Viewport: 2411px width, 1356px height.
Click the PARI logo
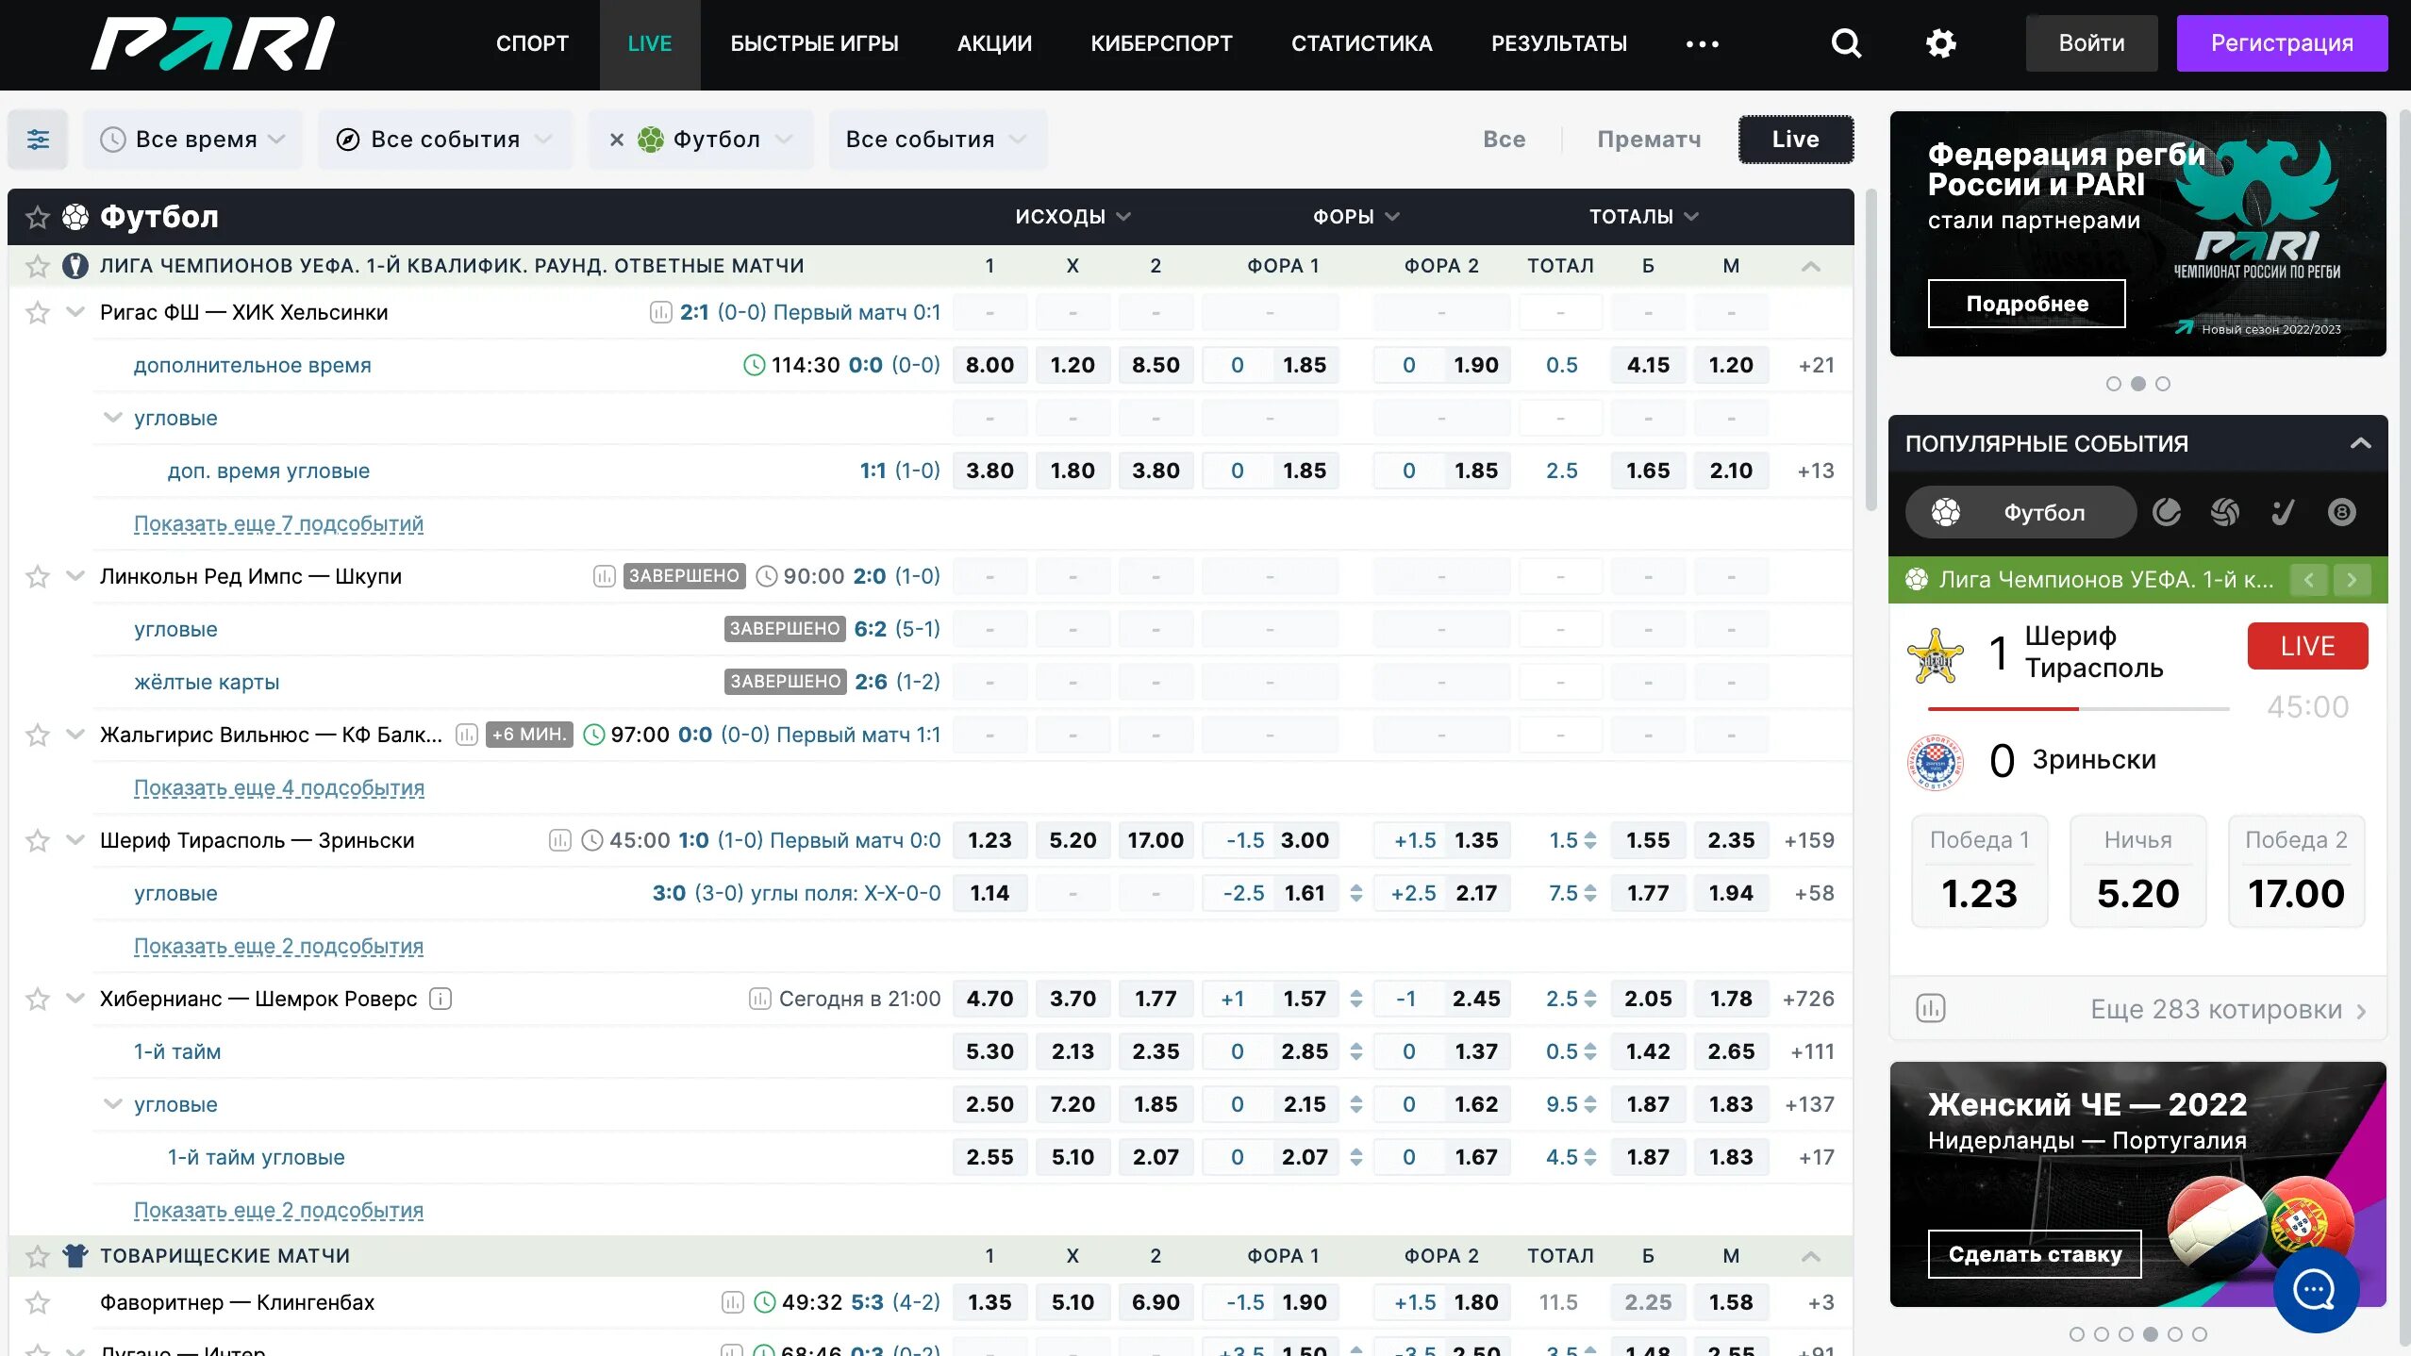(x=213, y=43)
